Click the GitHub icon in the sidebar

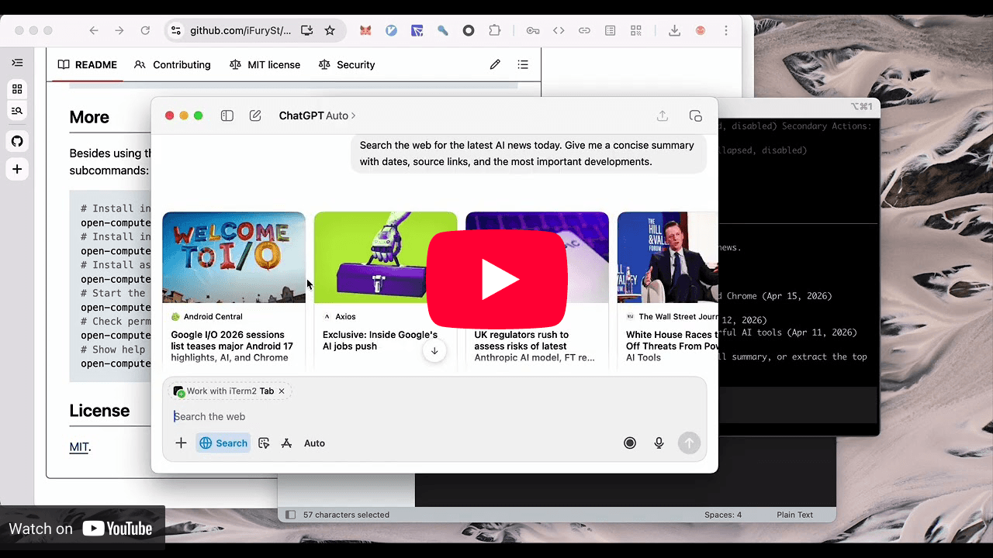click(x=17, y=141)
